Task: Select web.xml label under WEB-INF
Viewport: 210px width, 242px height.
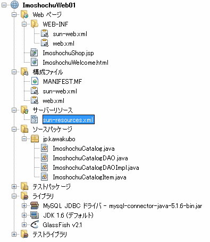Action: pos(63,44)
